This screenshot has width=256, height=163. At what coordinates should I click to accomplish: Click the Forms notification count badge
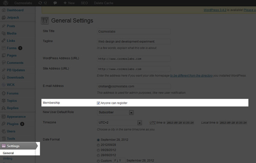(x=20, y=48)
